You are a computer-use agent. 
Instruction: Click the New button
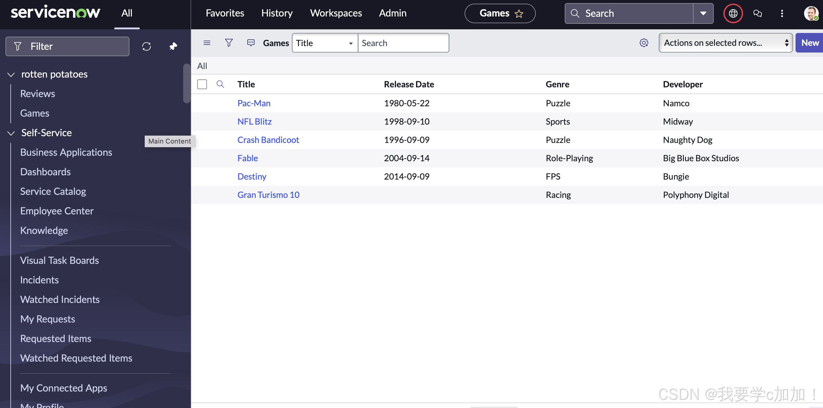pos(809,43)
